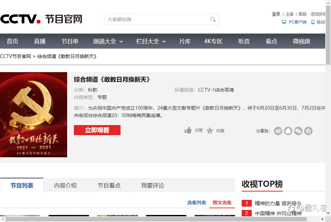
Task: Share to Weibo icon
Action: pyautogui.click(x=278, y=131)
